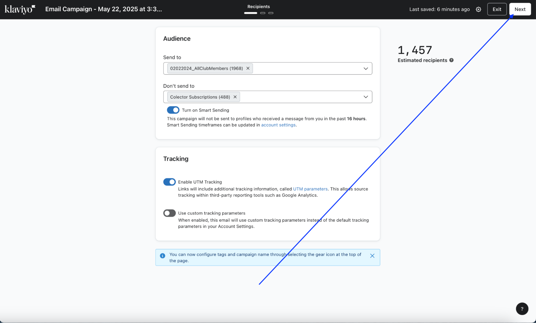Click the Klaviyo logo
The height and width of the screenshot is (323, 536).
[x=20, y=9]
